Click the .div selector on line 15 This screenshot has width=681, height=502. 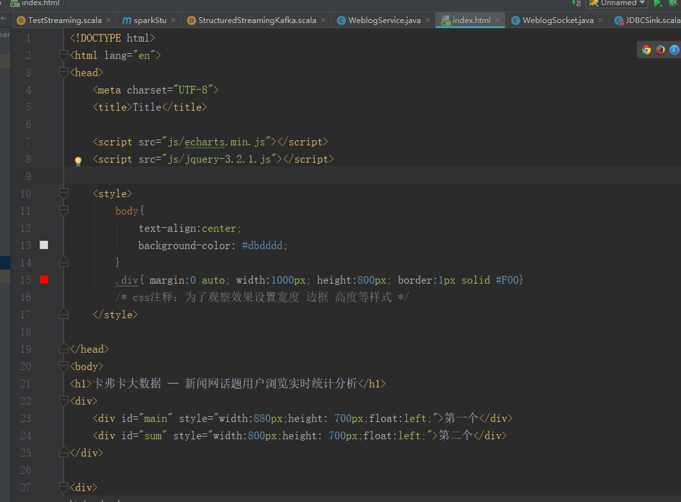(x=127, y=280)
